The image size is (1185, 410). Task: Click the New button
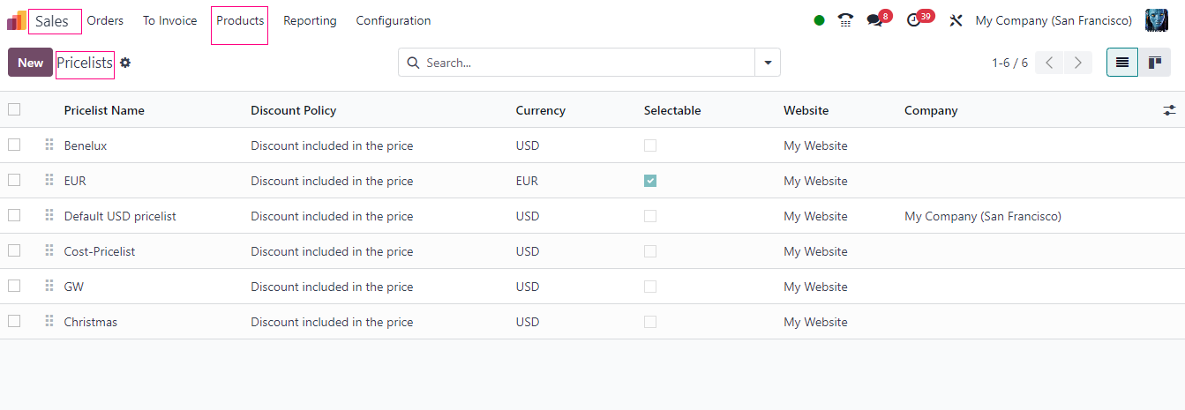(30, 63)
